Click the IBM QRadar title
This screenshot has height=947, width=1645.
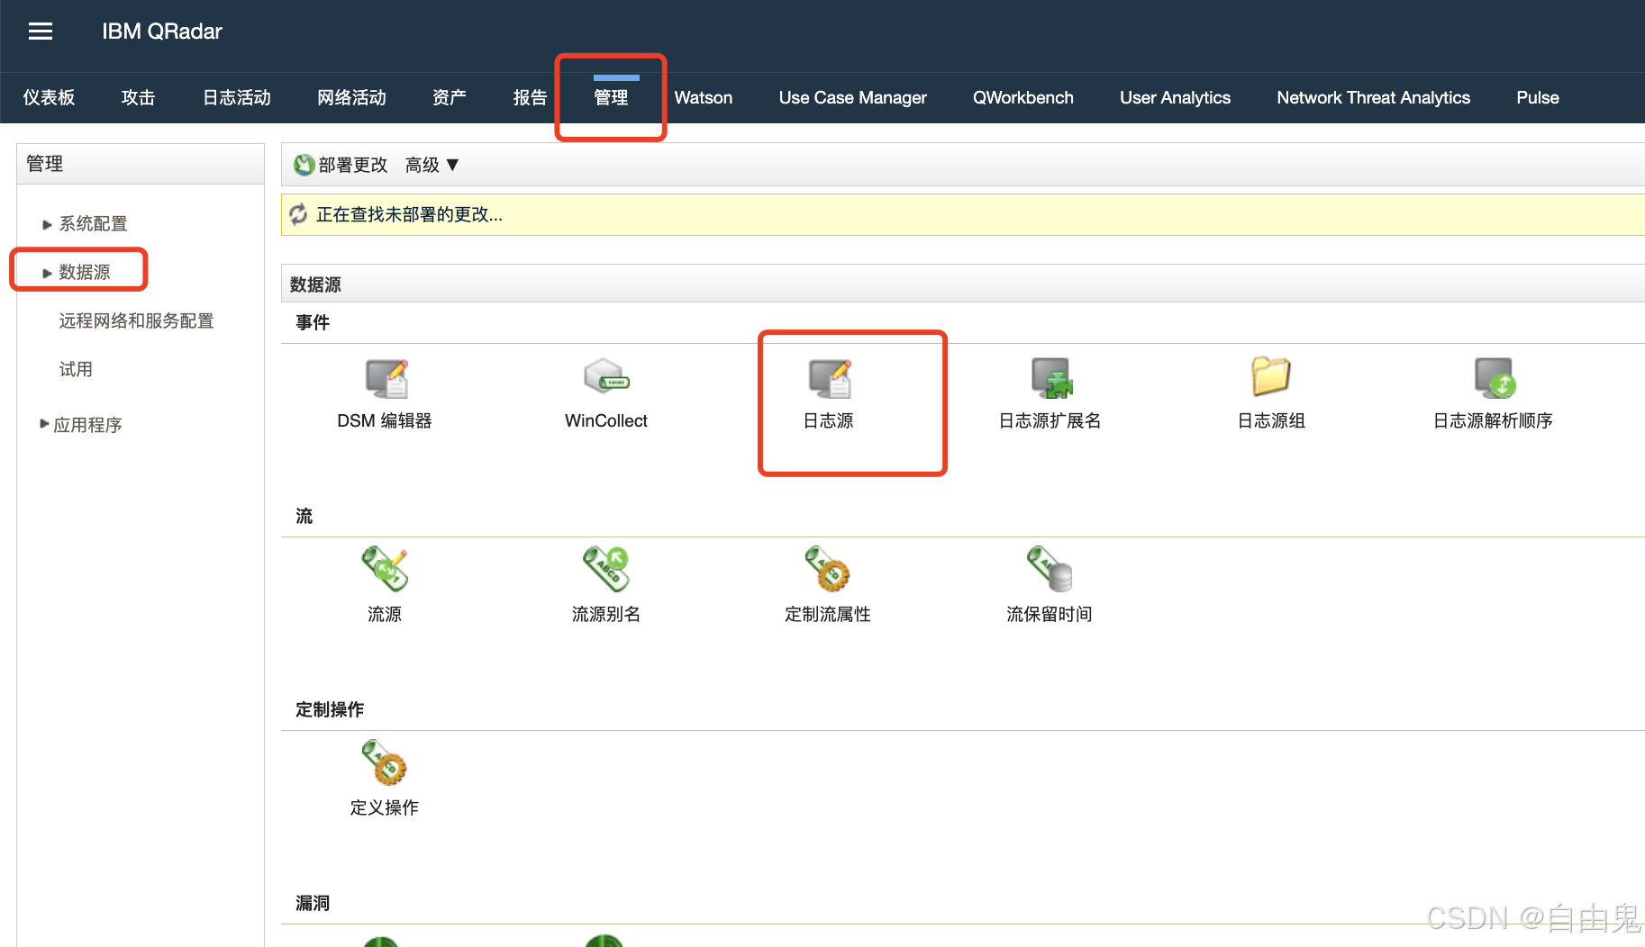162,32
